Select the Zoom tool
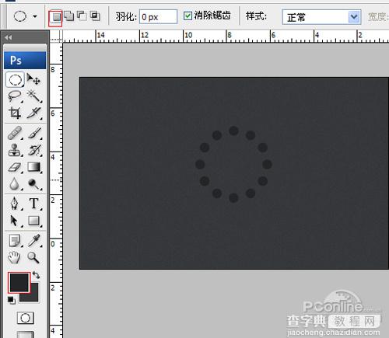This screenshot has width=389, height=338. click(34, 257)
